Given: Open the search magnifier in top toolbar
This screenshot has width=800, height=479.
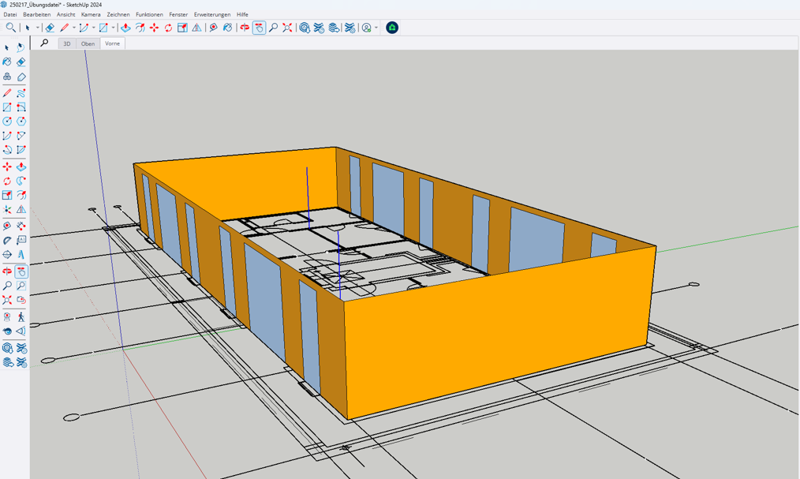Looking at the screenshot, I should [x=10, y=28].
